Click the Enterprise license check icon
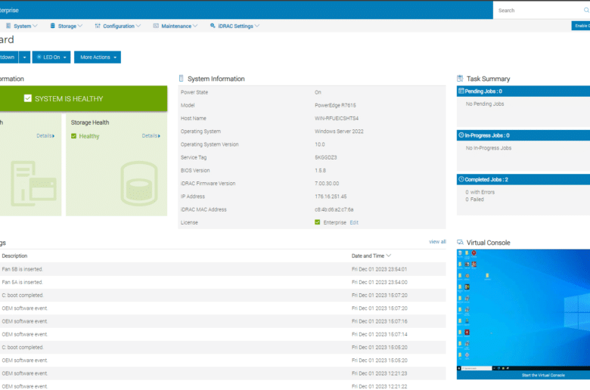 coord(317,222)
